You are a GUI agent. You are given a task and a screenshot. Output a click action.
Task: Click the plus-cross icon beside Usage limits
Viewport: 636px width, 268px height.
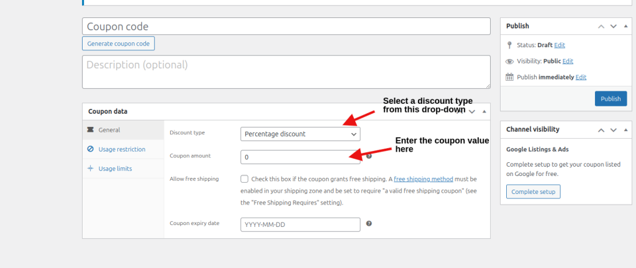click(90, 168)
